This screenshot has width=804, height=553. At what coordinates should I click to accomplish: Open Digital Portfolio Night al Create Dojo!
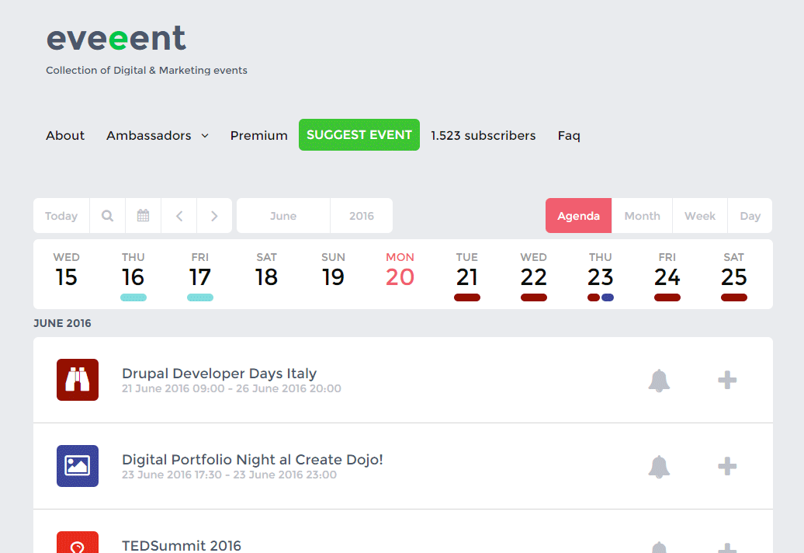pyautogui.click(x=252, y=460)
